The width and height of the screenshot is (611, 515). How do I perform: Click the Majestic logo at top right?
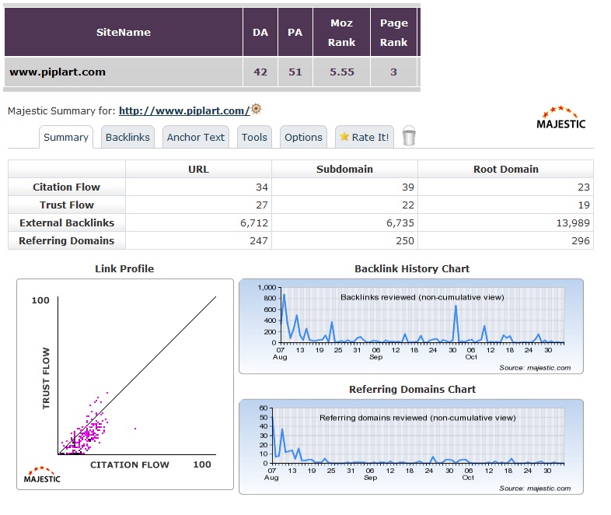pos(561,117)
